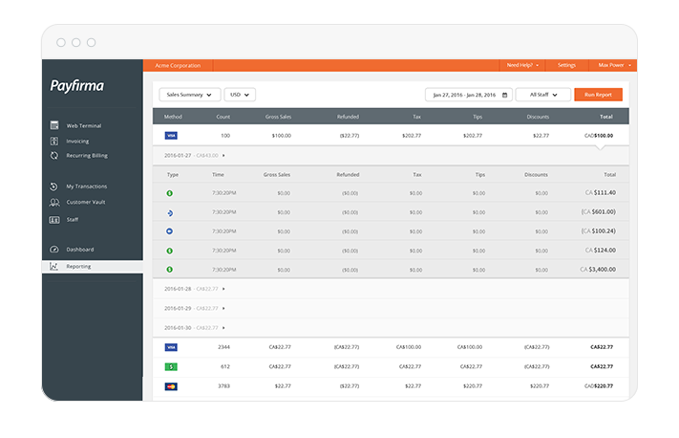The width and height of the screenshot is (679, 438).
Task: Click the Type sub-table column header
Action: (173, 175)
